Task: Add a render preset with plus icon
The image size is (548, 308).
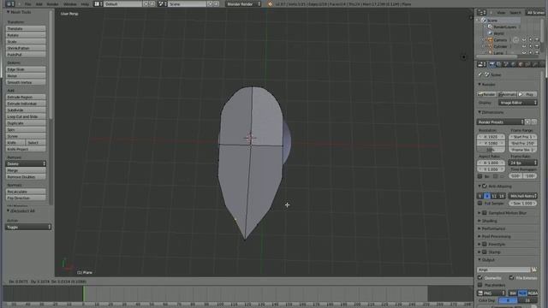Action: point(527,121)
